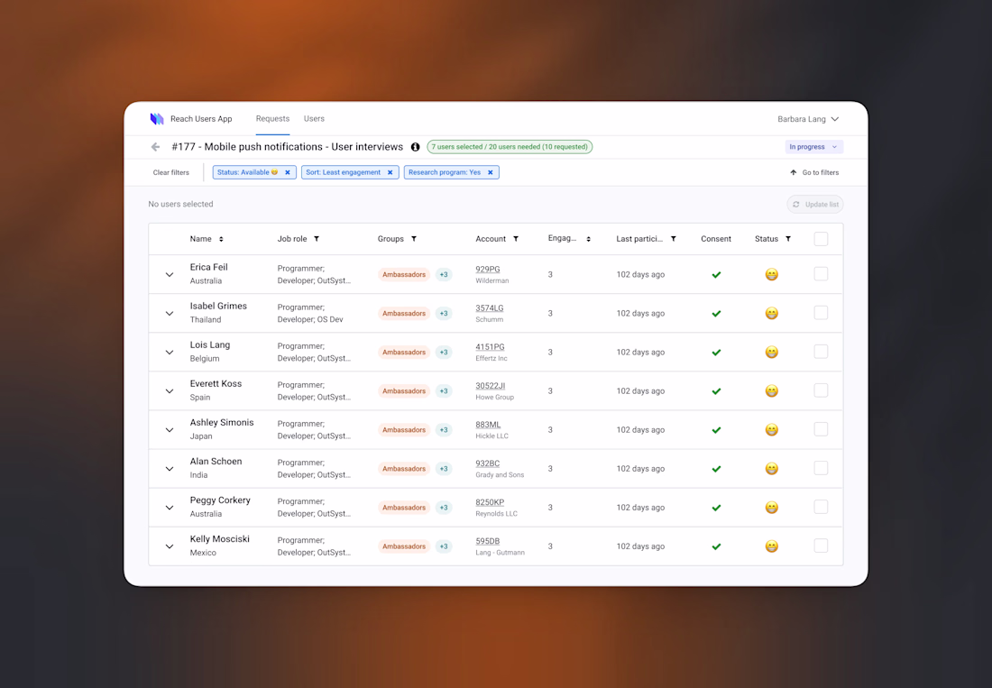This screenshot has height=688, width=992.
Task: Filter the Job role column
Action: (x=317, y=239)
